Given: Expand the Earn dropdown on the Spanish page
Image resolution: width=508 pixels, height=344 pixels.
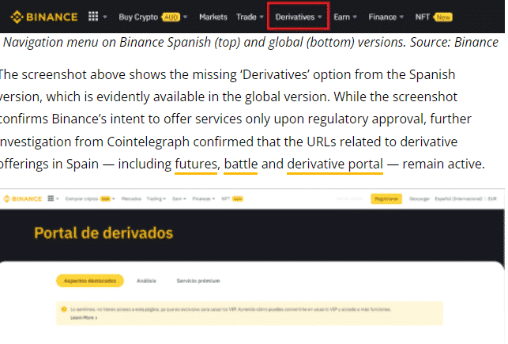Looking at the screenshot, I should pos(179,198).
